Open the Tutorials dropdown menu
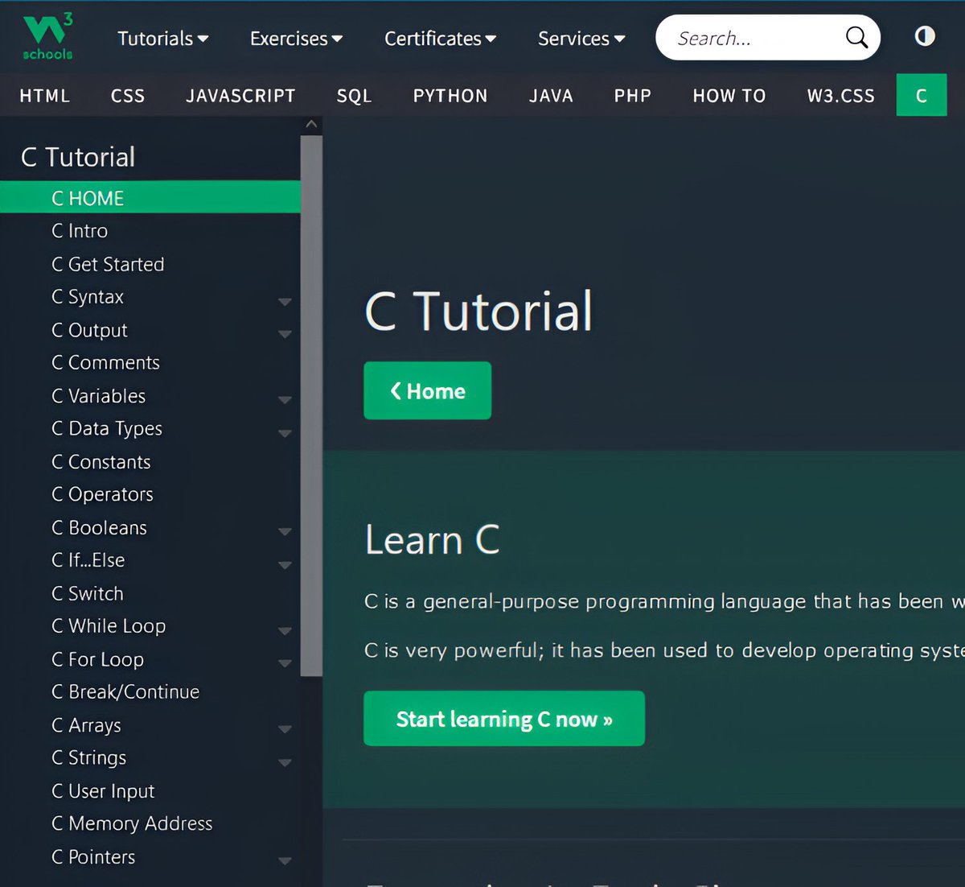The image size is (965, 887). [163, 38]
